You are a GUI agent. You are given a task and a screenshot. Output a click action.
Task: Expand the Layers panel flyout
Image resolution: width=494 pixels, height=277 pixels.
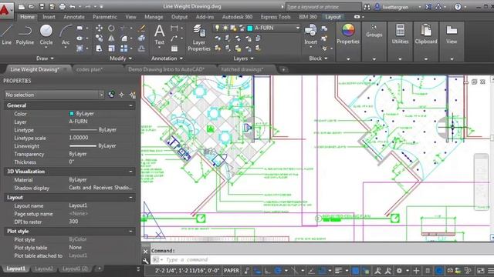click(x=243, y=58)
